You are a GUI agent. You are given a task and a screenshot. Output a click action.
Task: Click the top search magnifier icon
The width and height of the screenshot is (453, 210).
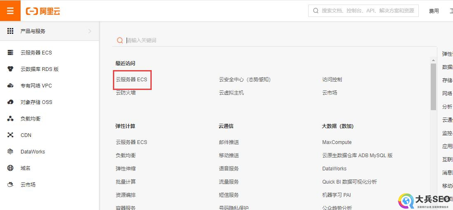pyautogui.click(x=316, y=11)
